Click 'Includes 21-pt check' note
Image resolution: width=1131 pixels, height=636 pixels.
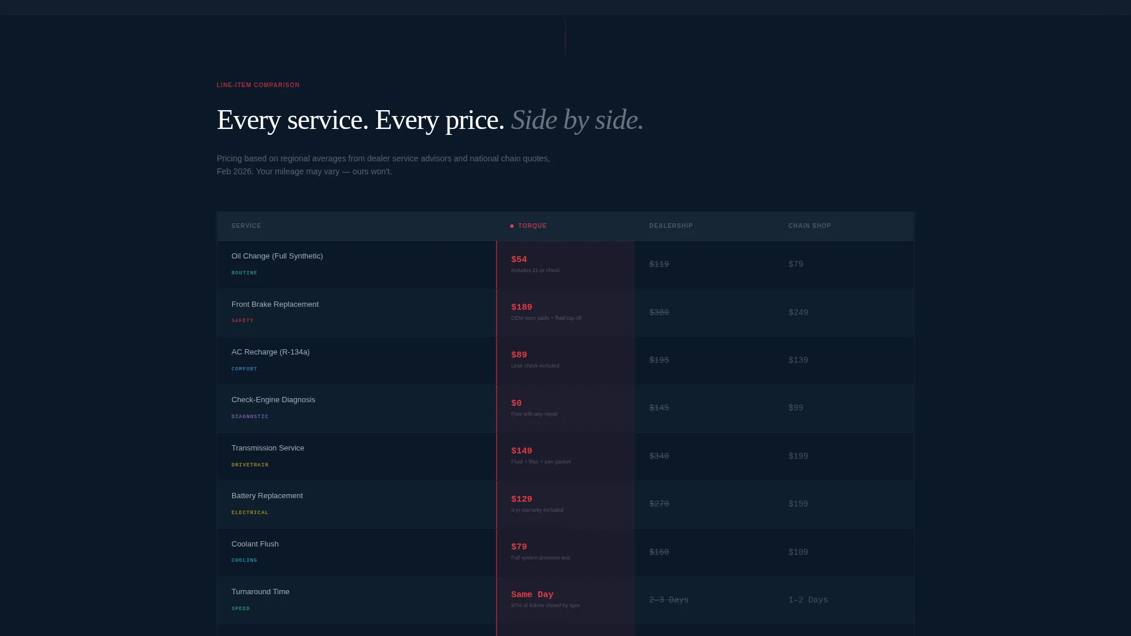(535, 271)
